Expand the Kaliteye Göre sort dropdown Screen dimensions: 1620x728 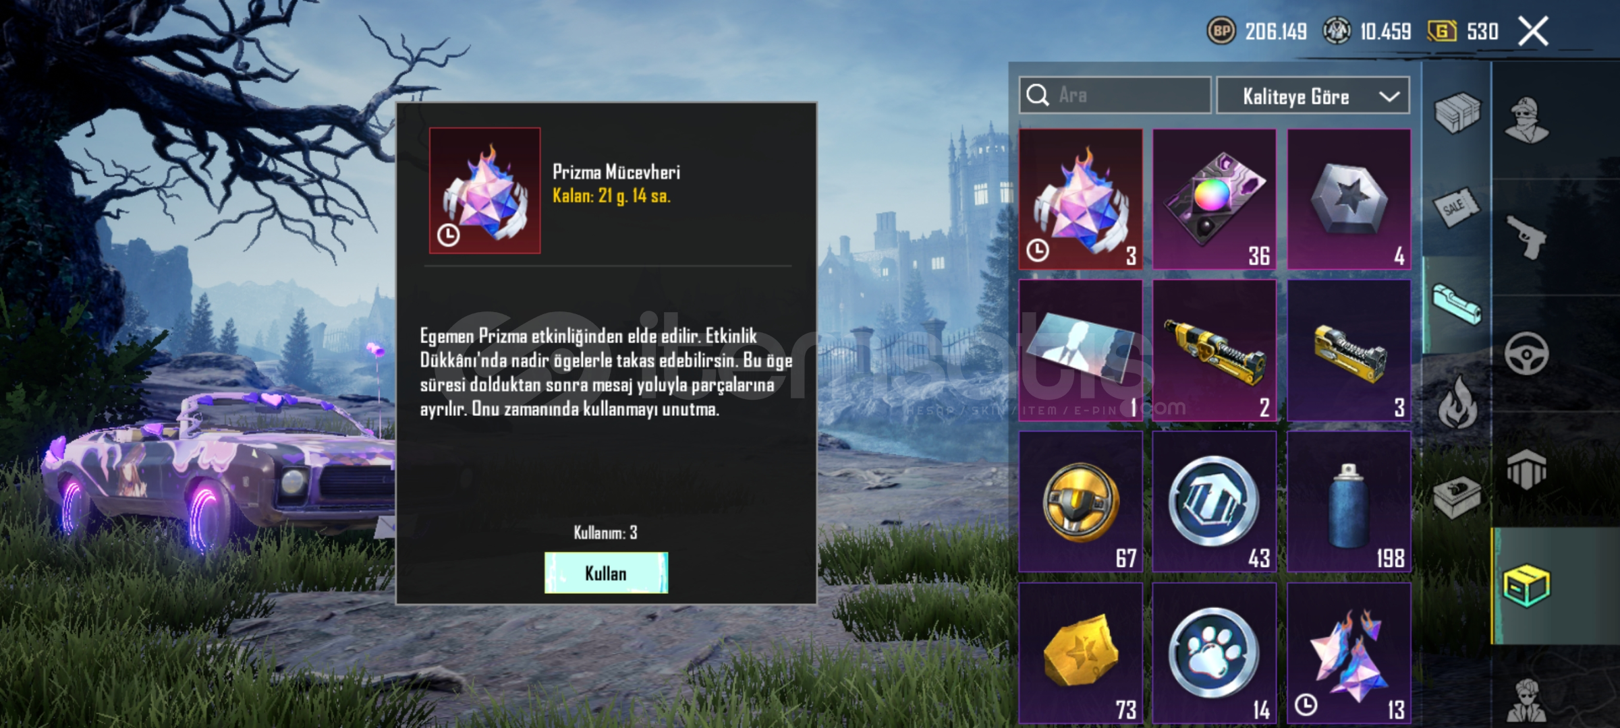click(x=1312, y=96)
